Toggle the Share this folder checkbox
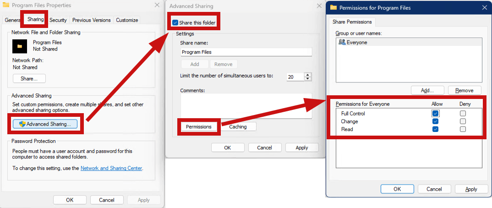 point(175,22)
